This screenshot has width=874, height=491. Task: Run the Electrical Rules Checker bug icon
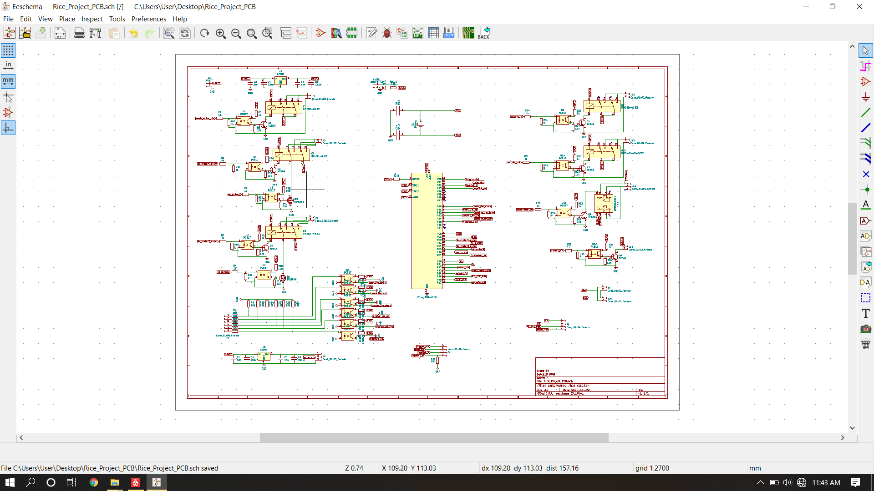(387, 33)
